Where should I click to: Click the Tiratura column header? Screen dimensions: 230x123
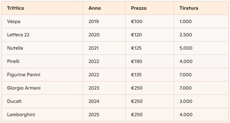click(201, 8)
